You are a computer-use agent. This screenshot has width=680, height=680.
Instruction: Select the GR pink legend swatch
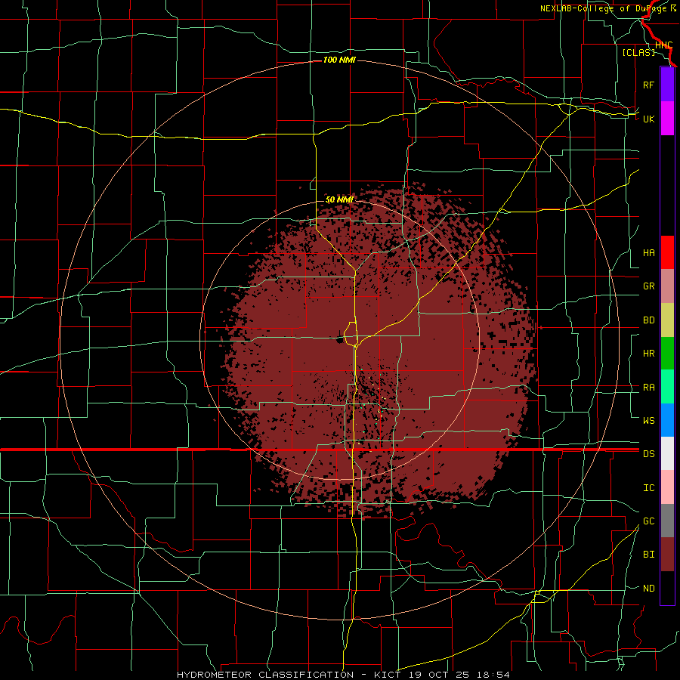pos(667,286)
